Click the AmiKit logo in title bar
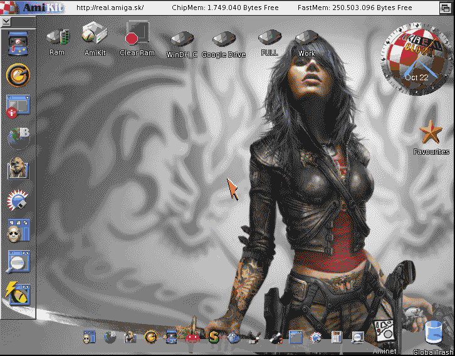Viewport: 455px width, 356px height. pyautogui.click(x=33, y=8)
